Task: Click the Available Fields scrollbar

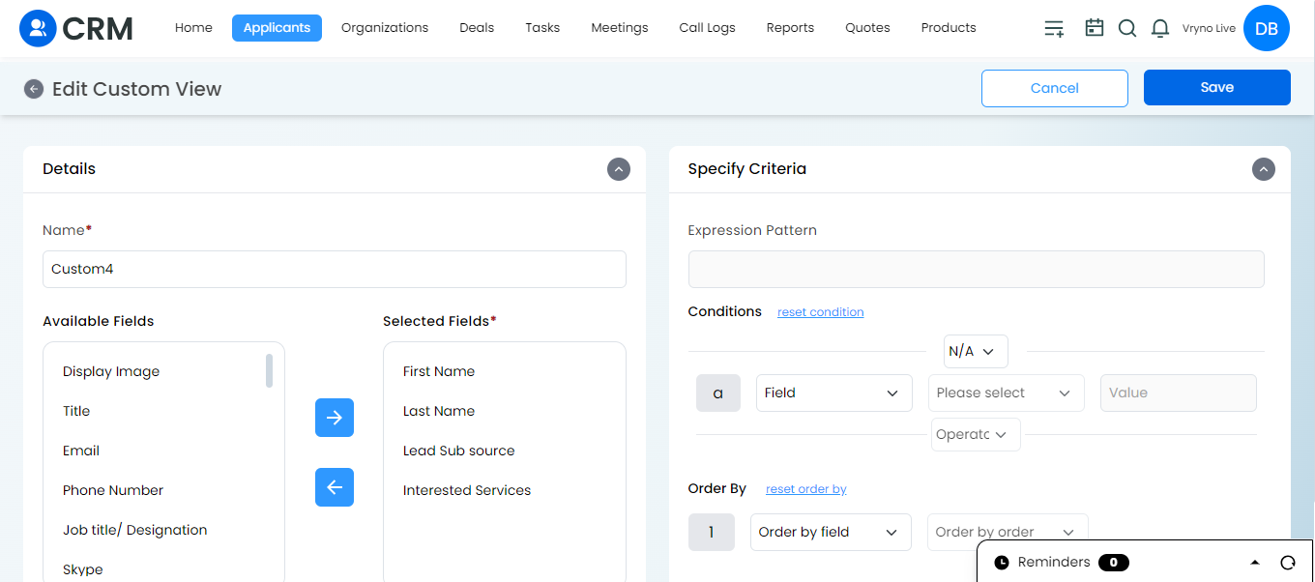Action: click(x=269, y=370)
